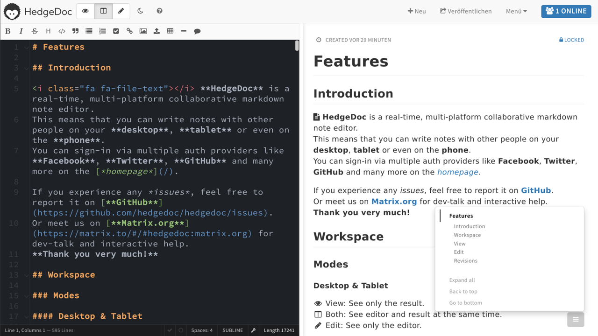Viewport: 598px width, 336px height.
Task: Insert a blockquote from the toolbar
Action: (75, 31)
